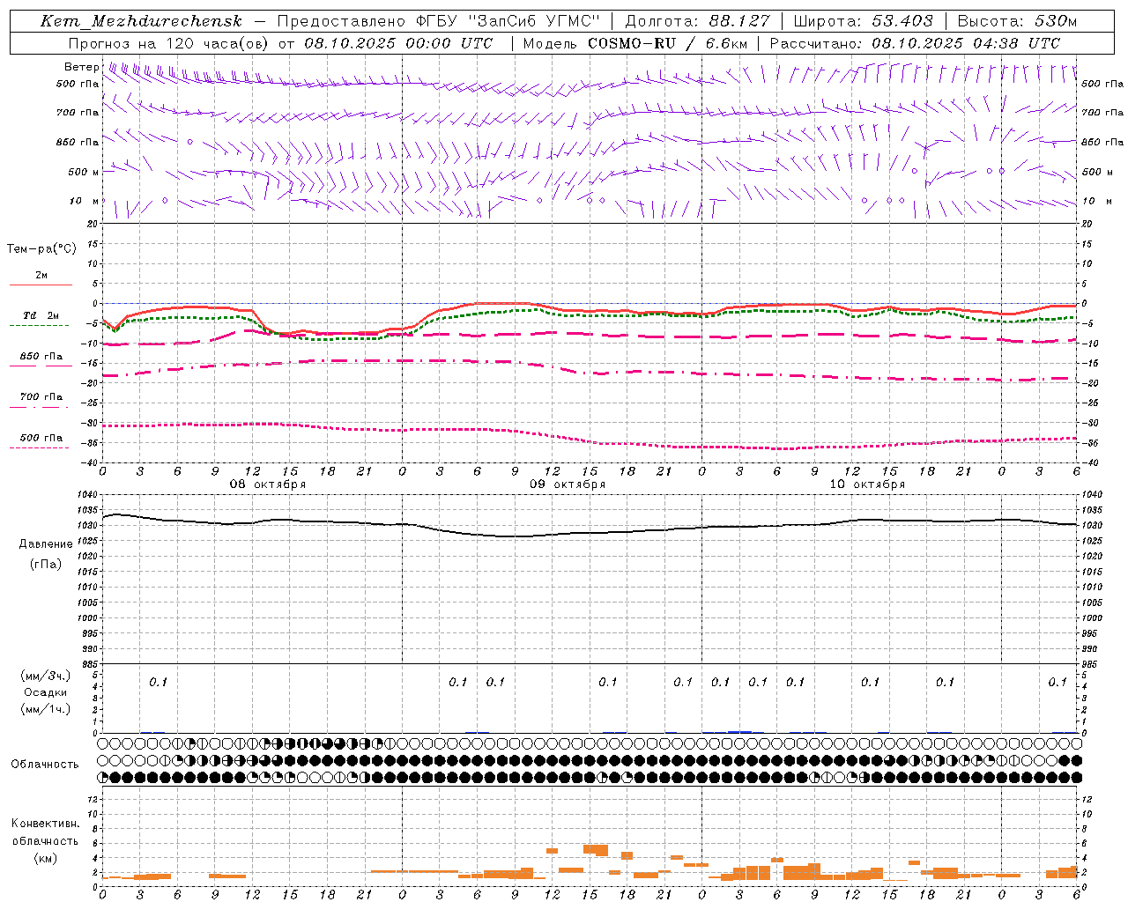The width and height of the screenshot is (1128, 902).
Task: Click the Ветер wind panel label
Action: pyautogui.click(x=81, y=67)
